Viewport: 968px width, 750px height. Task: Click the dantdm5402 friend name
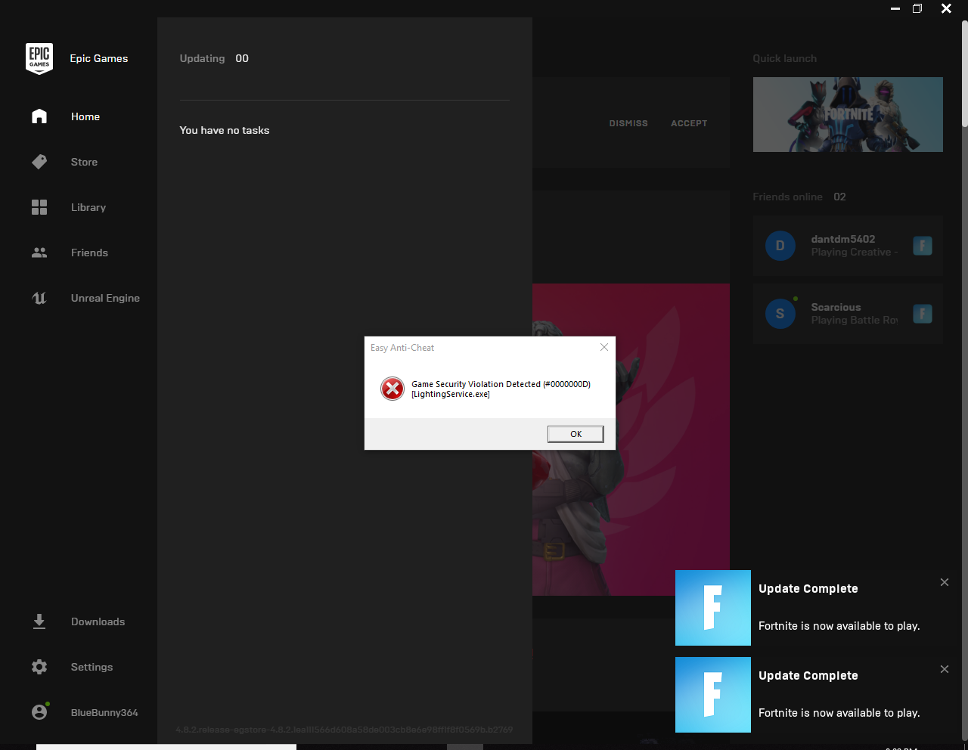[843, 239]
